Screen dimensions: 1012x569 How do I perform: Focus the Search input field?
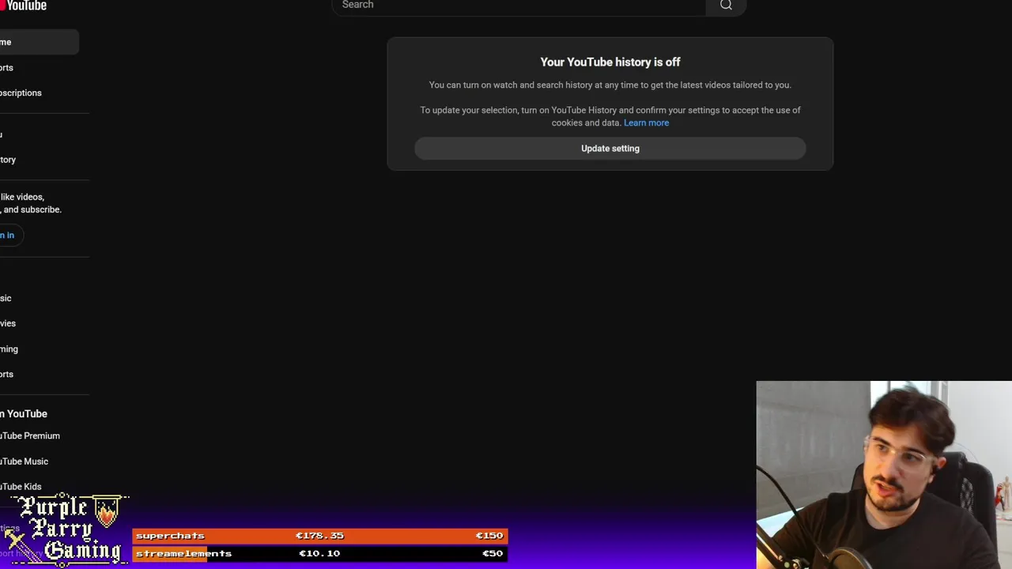point(519,6)
